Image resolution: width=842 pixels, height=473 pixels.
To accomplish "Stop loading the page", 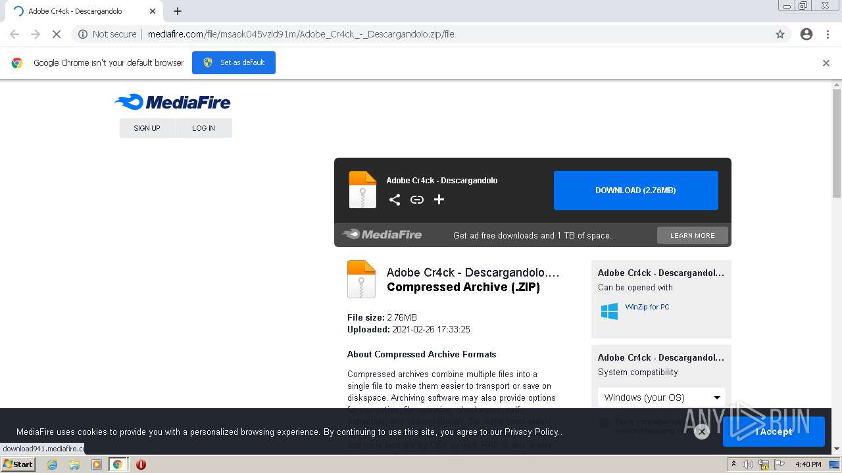I will tap(57, 34).
